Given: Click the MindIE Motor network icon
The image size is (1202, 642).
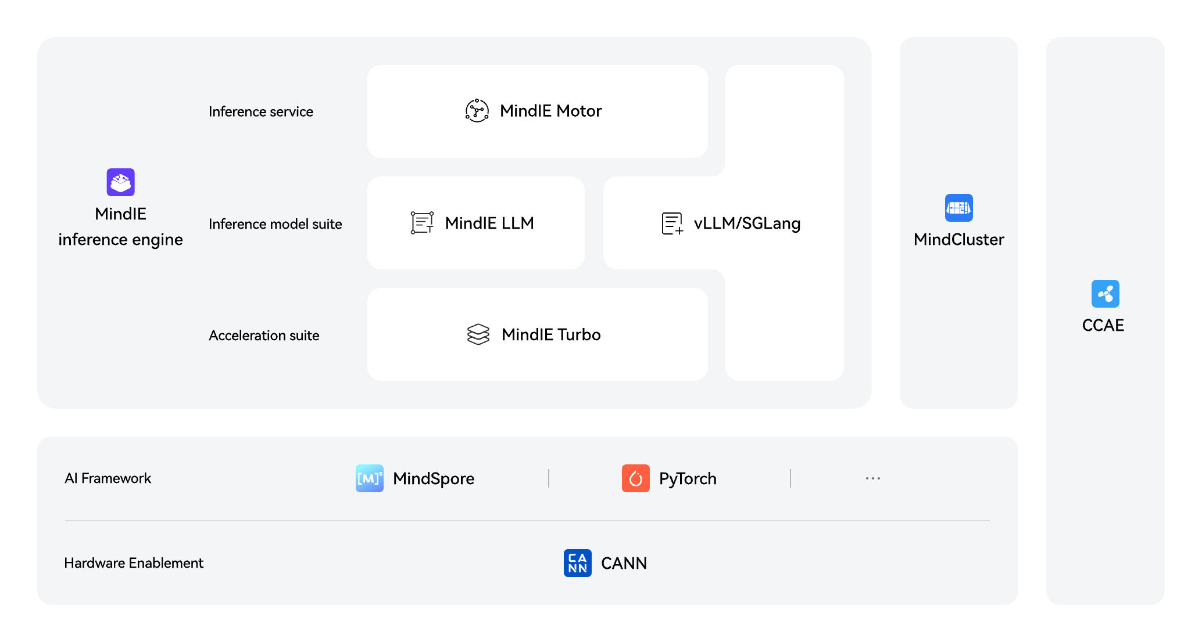Looking at the screenshot, I should click(x=477, y=110).
